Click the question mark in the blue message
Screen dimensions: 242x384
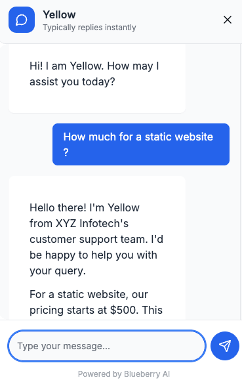(66, 152)
